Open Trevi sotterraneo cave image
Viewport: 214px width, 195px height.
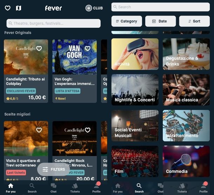pyautogui.click(x=26, y=138)
